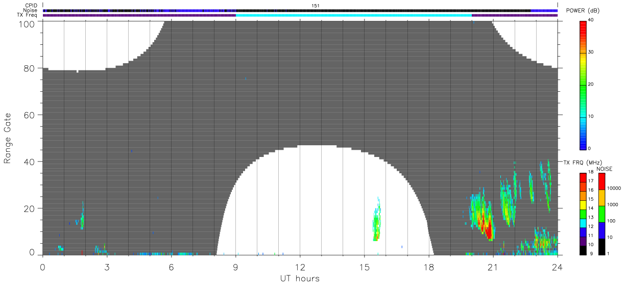Click the 100 tick on Range Gate axis
The image size is (627, 289).
[27, 23]
